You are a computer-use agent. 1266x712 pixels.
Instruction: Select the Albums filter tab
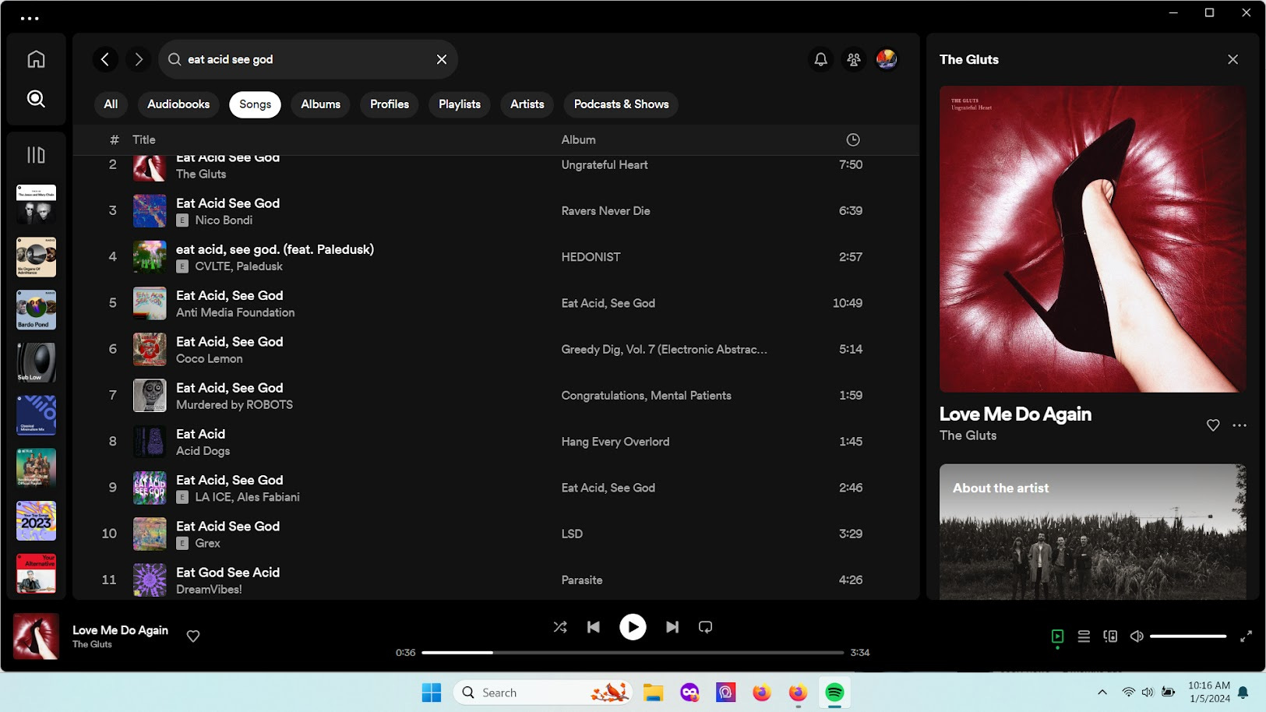click(321, 104)
